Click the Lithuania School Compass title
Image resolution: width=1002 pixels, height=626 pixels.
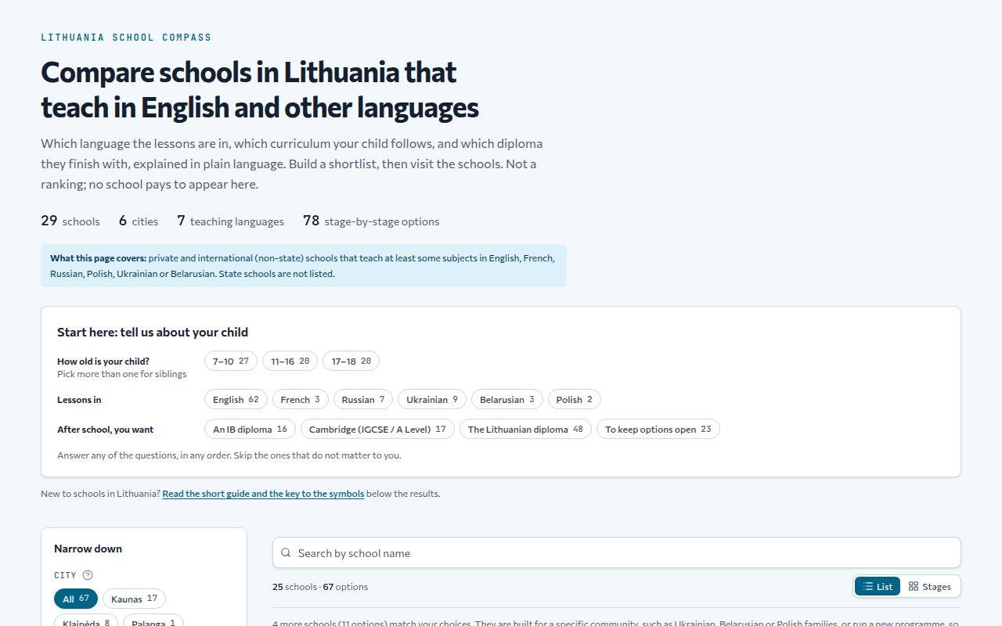coord(126,38)
